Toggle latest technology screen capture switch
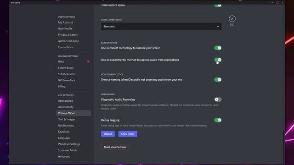Image resolution: width=294 pixels, height=165 pixels. [x=218, y=48]
